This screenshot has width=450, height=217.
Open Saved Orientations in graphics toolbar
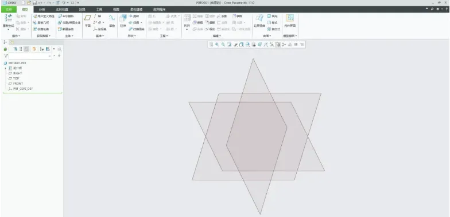[x=247, y=45]
